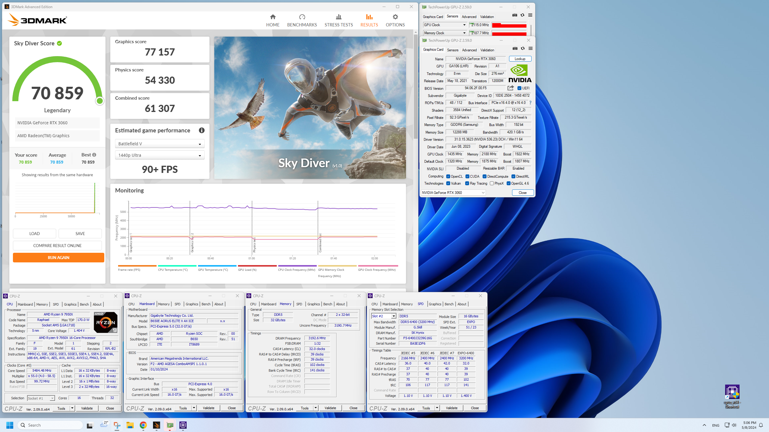Refresh the front GPU-Z window

[523, 48]
